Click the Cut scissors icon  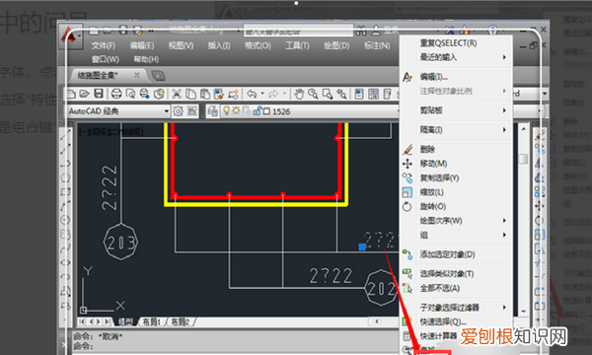point(177,94)
